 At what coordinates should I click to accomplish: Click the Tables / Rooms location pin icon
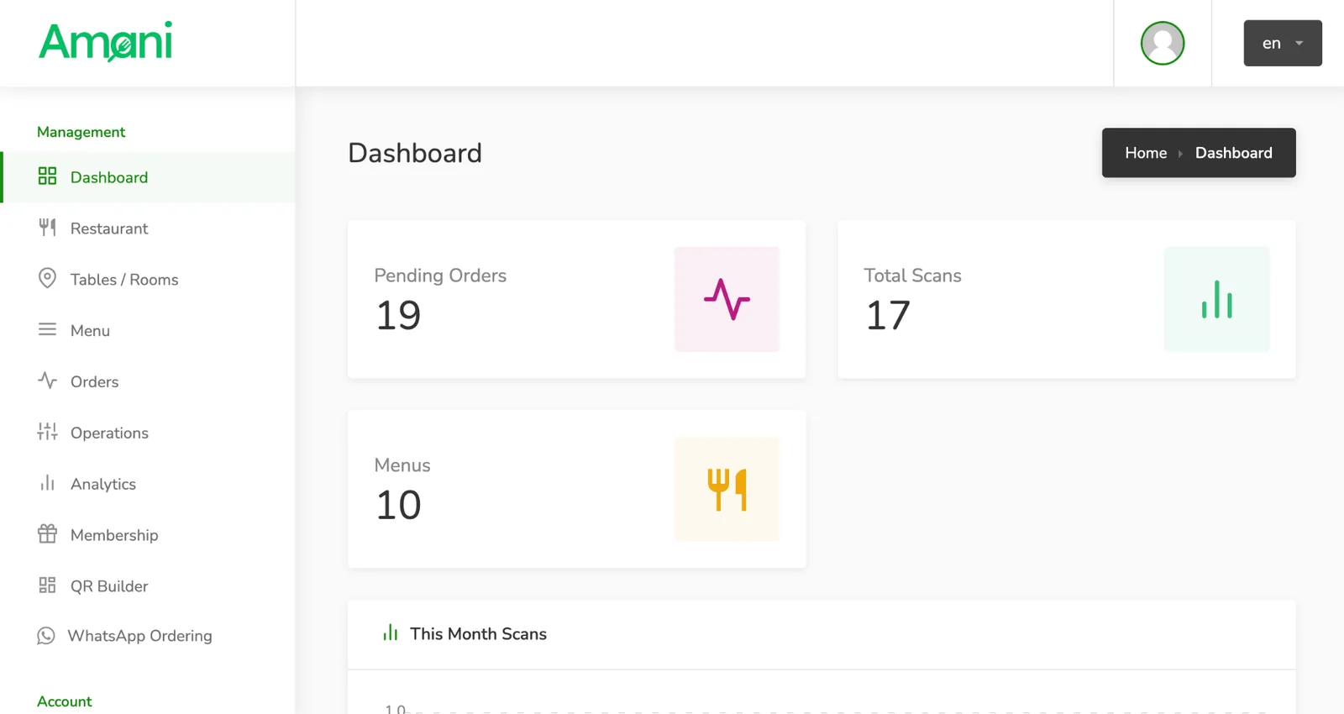pyautogui.click(x=47, y=278)
